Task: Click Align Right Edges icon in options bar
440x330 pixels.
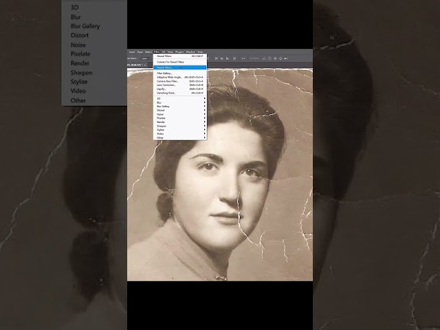Action: point(228,58)
